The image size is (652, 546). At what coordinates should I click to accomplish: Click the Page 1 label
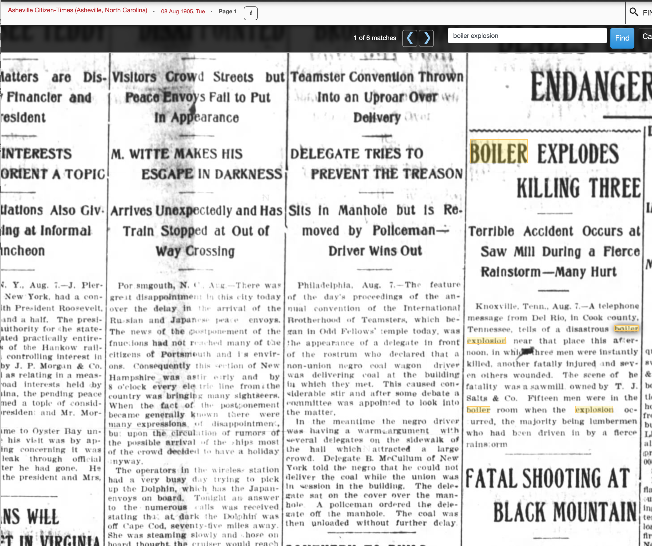point(228,11)
